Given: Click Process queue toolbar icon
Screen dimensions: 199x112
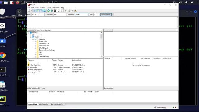Looking at the screenshot, I should point(52,11).
